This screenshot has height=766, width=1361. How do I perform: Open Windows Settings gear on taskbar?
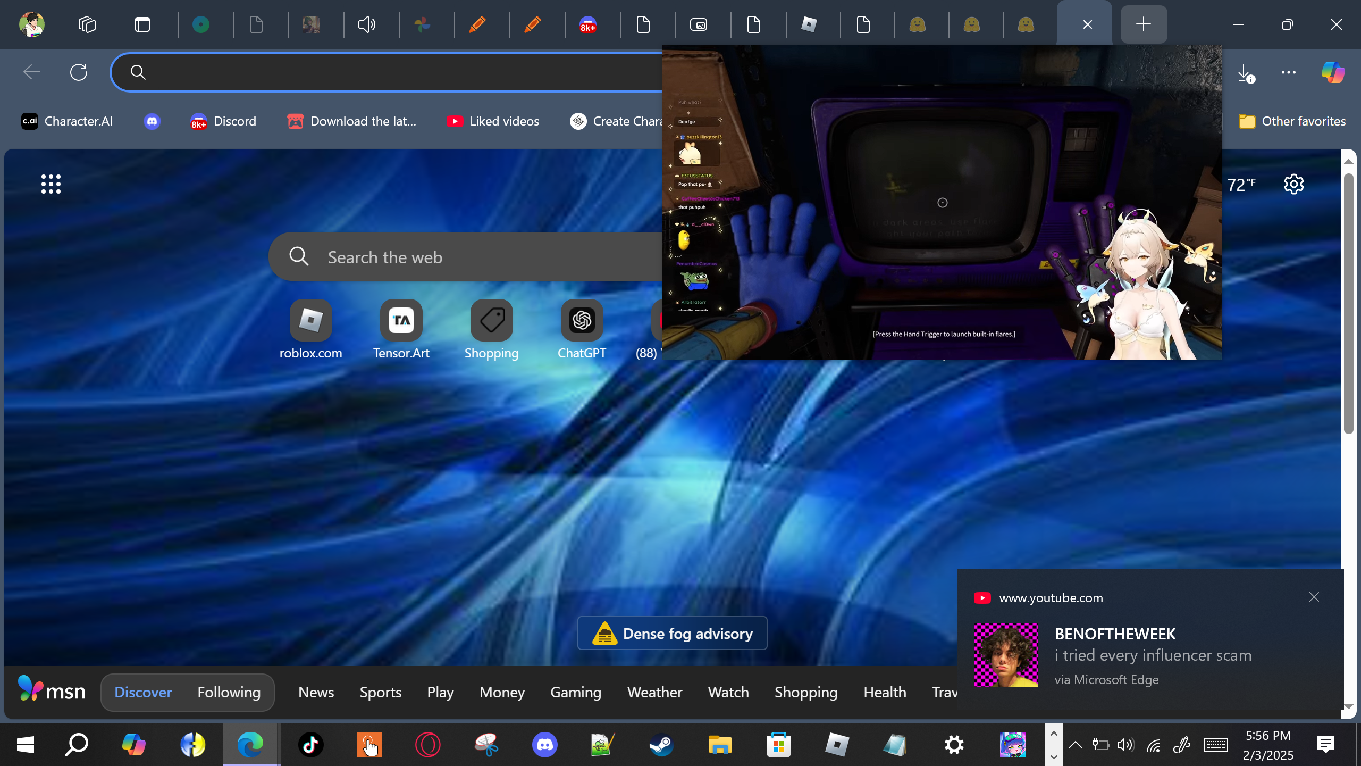954,745
